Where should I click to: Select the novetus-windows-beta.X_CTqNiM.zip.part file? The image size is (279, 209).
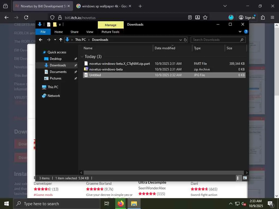[x=164, y=64]
